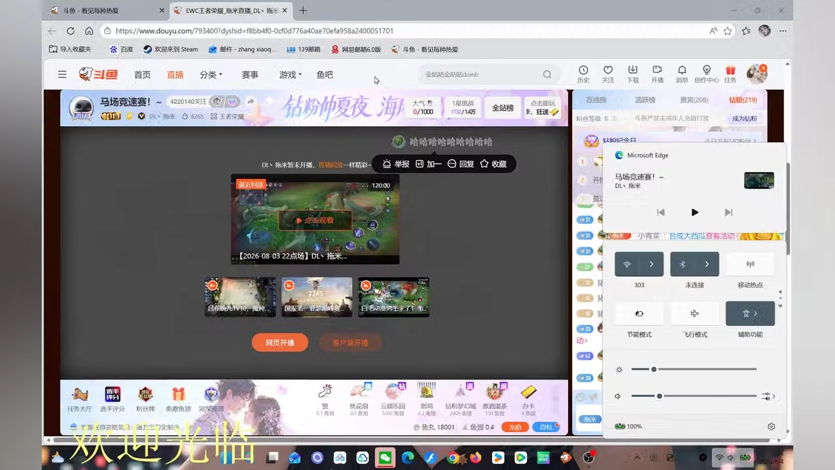Expand the 游戏 games dropdown
835x470 pixels.
click(290, 74)
